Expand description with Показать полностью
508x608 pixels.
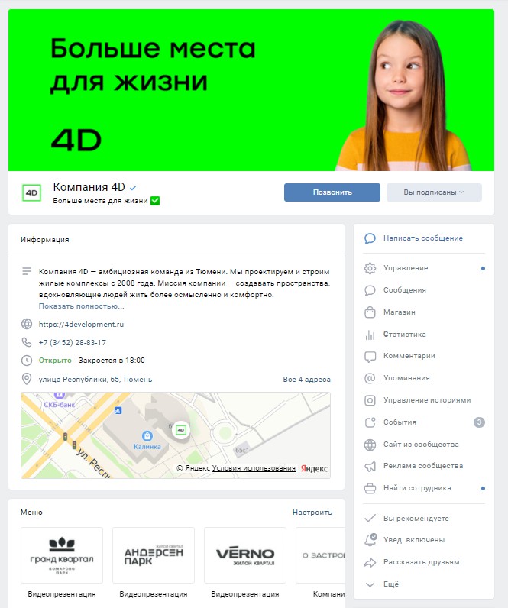pos(82,306)
